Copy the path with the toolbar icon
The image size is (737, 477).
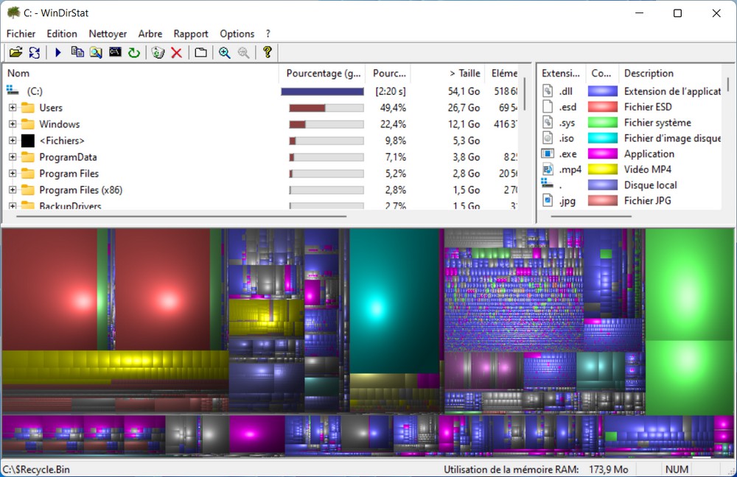pyautogui.click(x=77, y=52)
